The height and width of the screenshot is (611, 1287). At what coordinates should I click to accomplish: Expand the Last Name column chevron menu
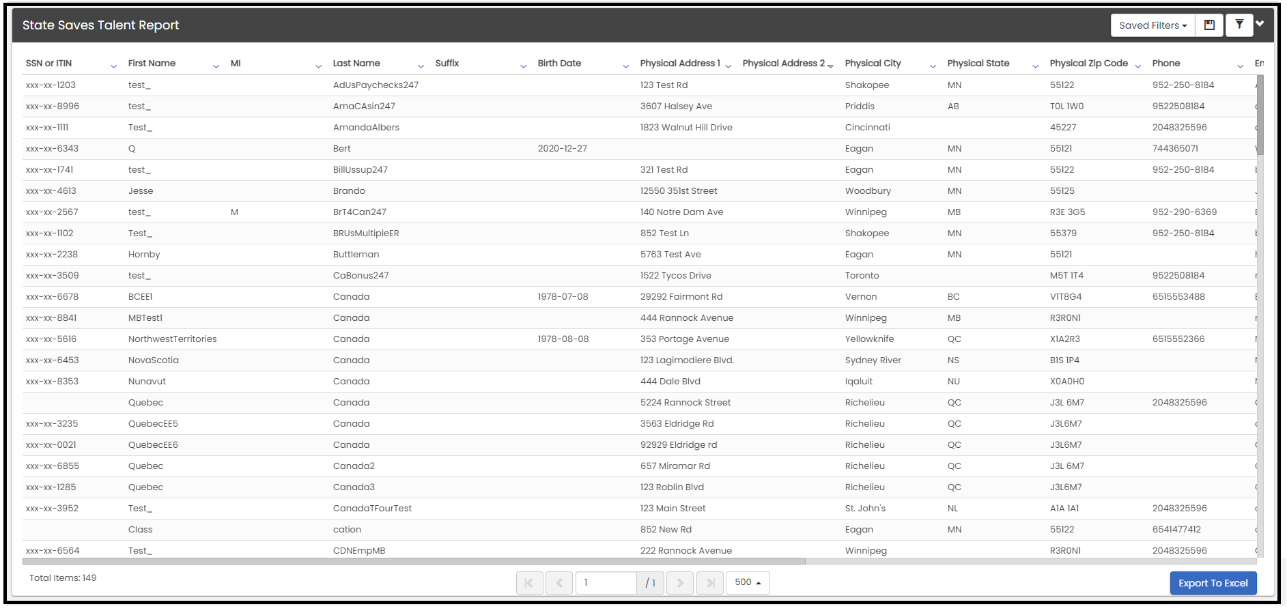421,66
